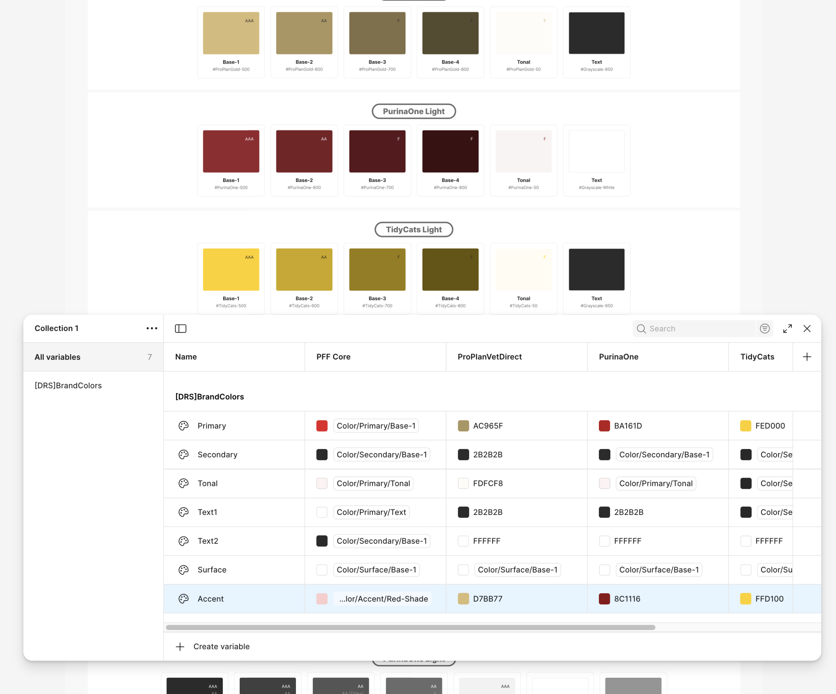Click Accent D7BB77 swatch
The image size is (836, 694).
pos(463,599)
